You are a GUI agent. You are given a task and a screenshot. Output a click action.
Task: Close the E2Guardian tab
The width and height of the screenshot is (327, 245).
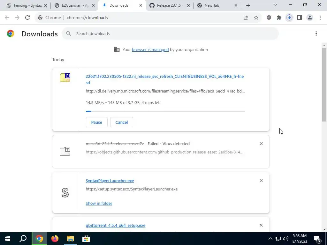[x=94, y=5]
